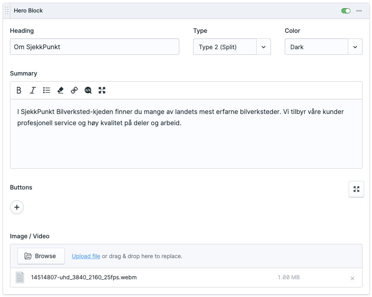Viewport: 372px width, 297px height.
Task: Grab the Hero Block drag handle
Action: 6,11
